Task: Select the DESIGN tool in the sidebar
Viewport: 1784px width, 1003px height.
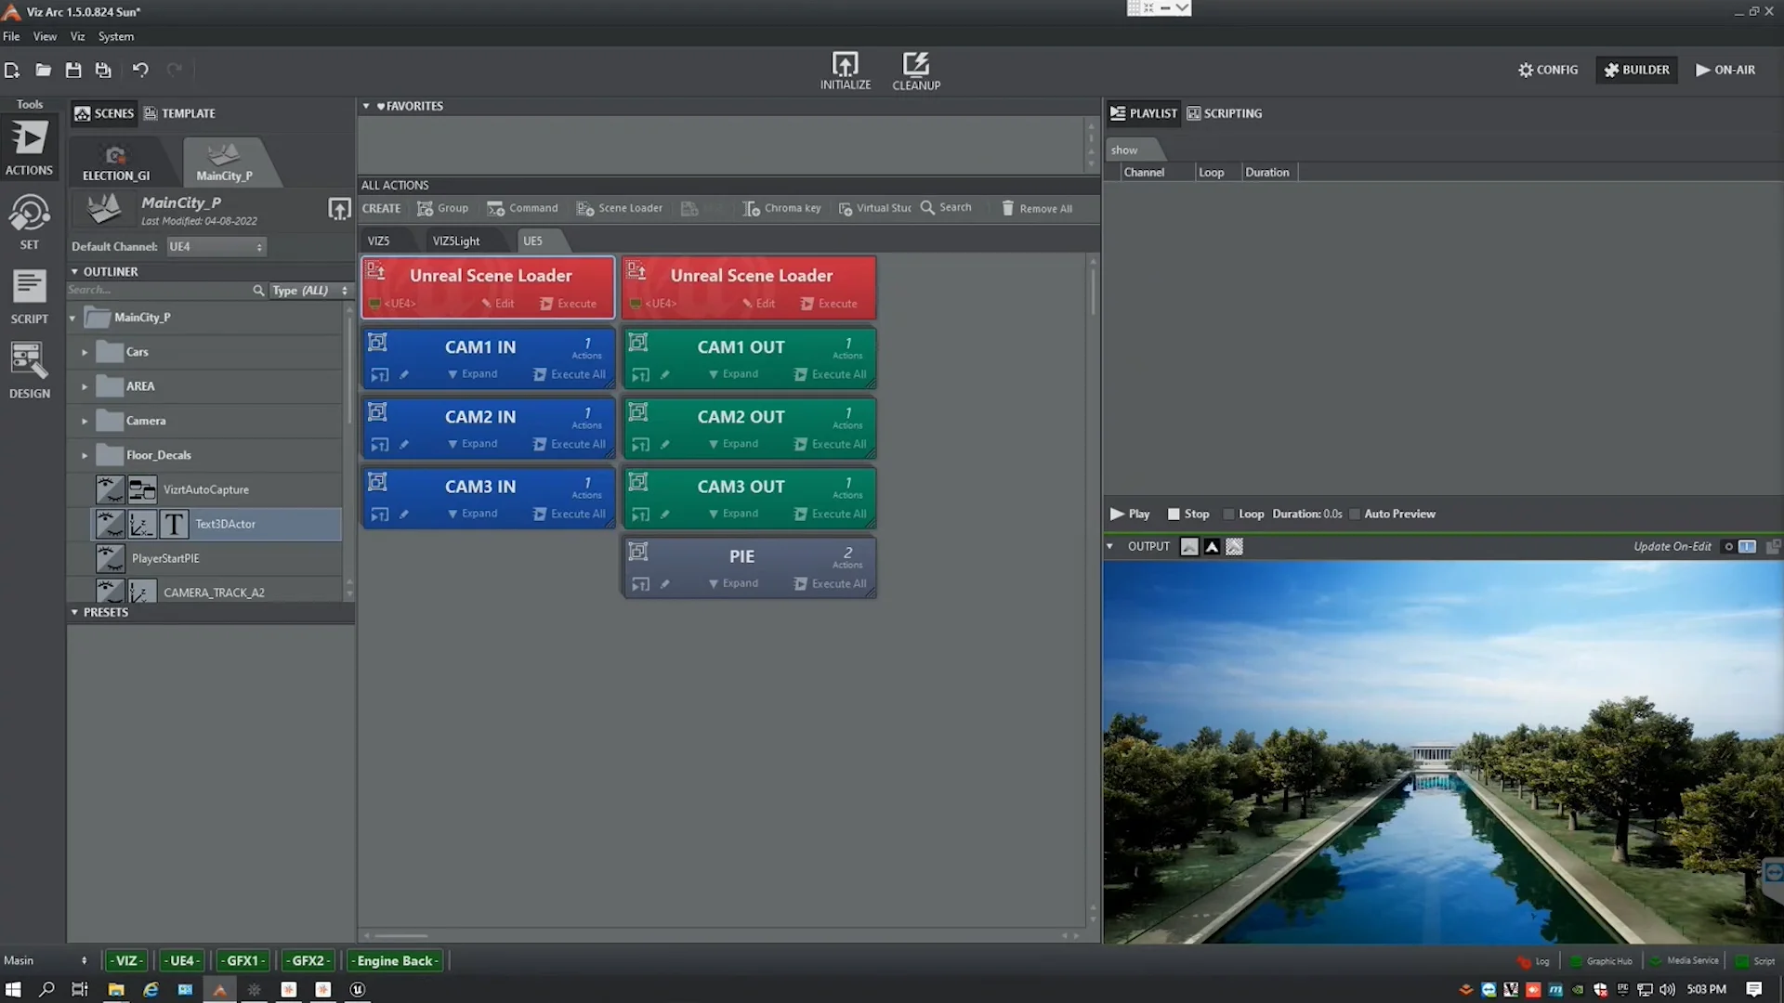Action: 29,370
